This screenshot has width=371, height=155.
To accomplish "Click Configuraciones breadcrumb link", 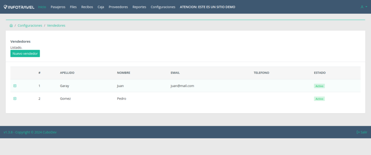I will coord(30,26).
